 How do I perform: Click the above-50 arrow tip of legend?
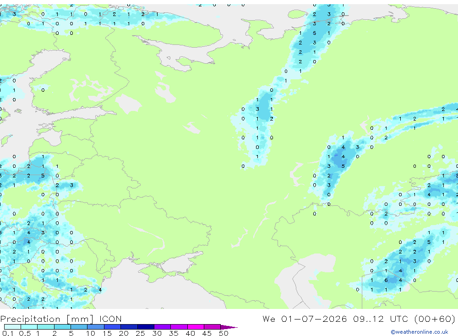click(229, 327)
